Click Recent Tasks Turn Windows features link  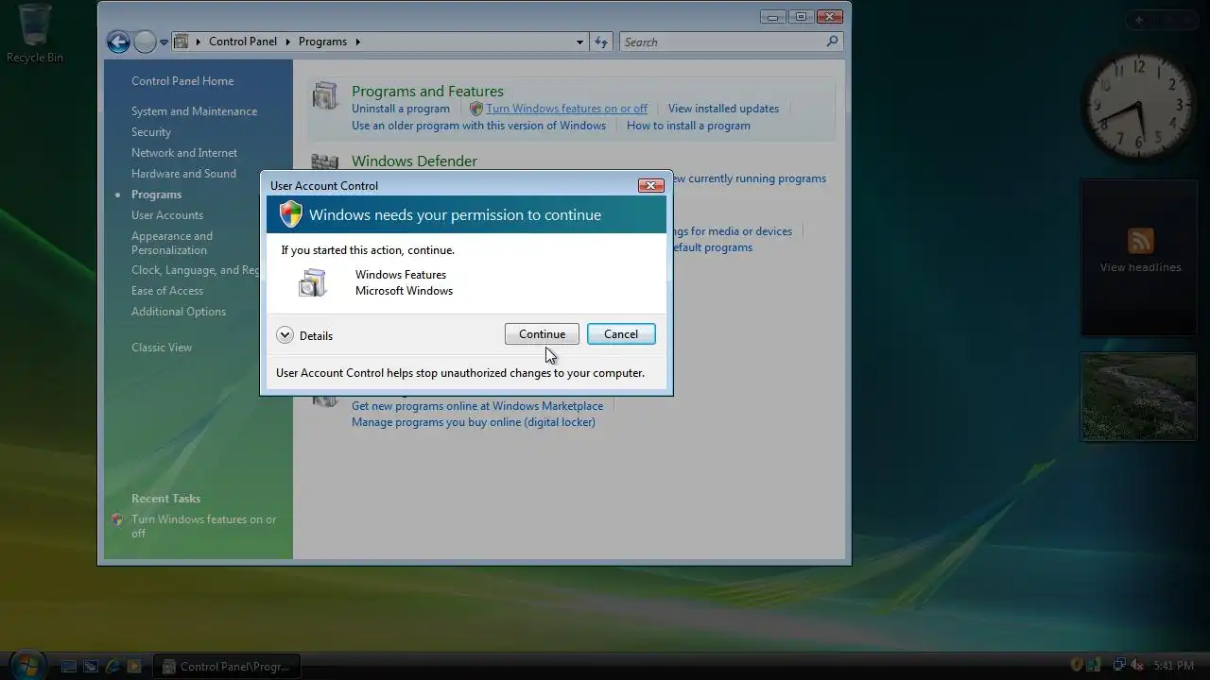pyautogui.click(x=204, y=526)
